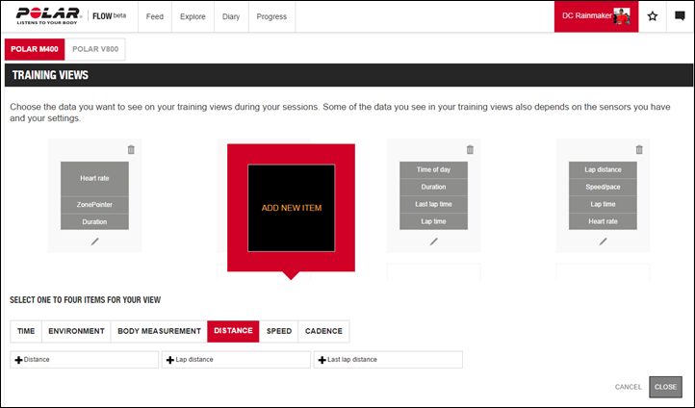Select the TIME category tab

pos(26,331)
